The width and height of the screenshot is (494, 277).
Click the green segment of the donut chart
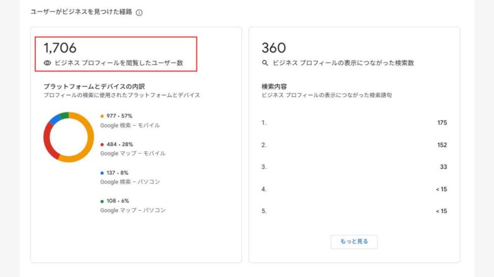pos(64,114)
